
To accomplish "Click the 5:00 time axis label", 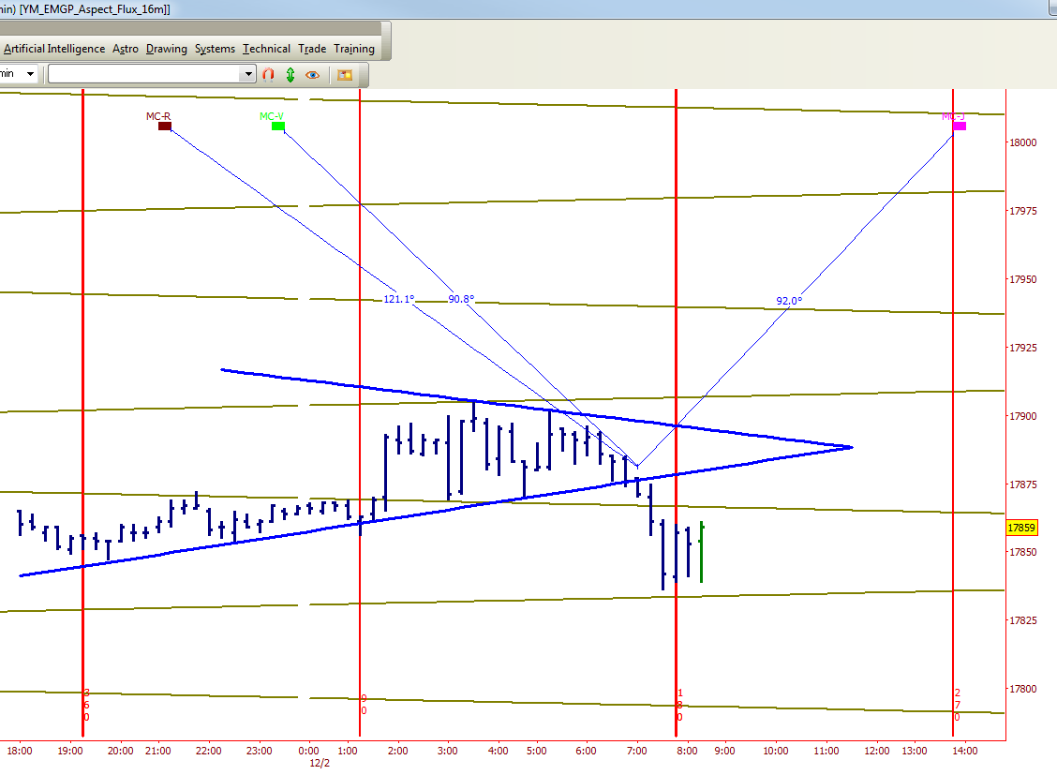I will 537,751.
